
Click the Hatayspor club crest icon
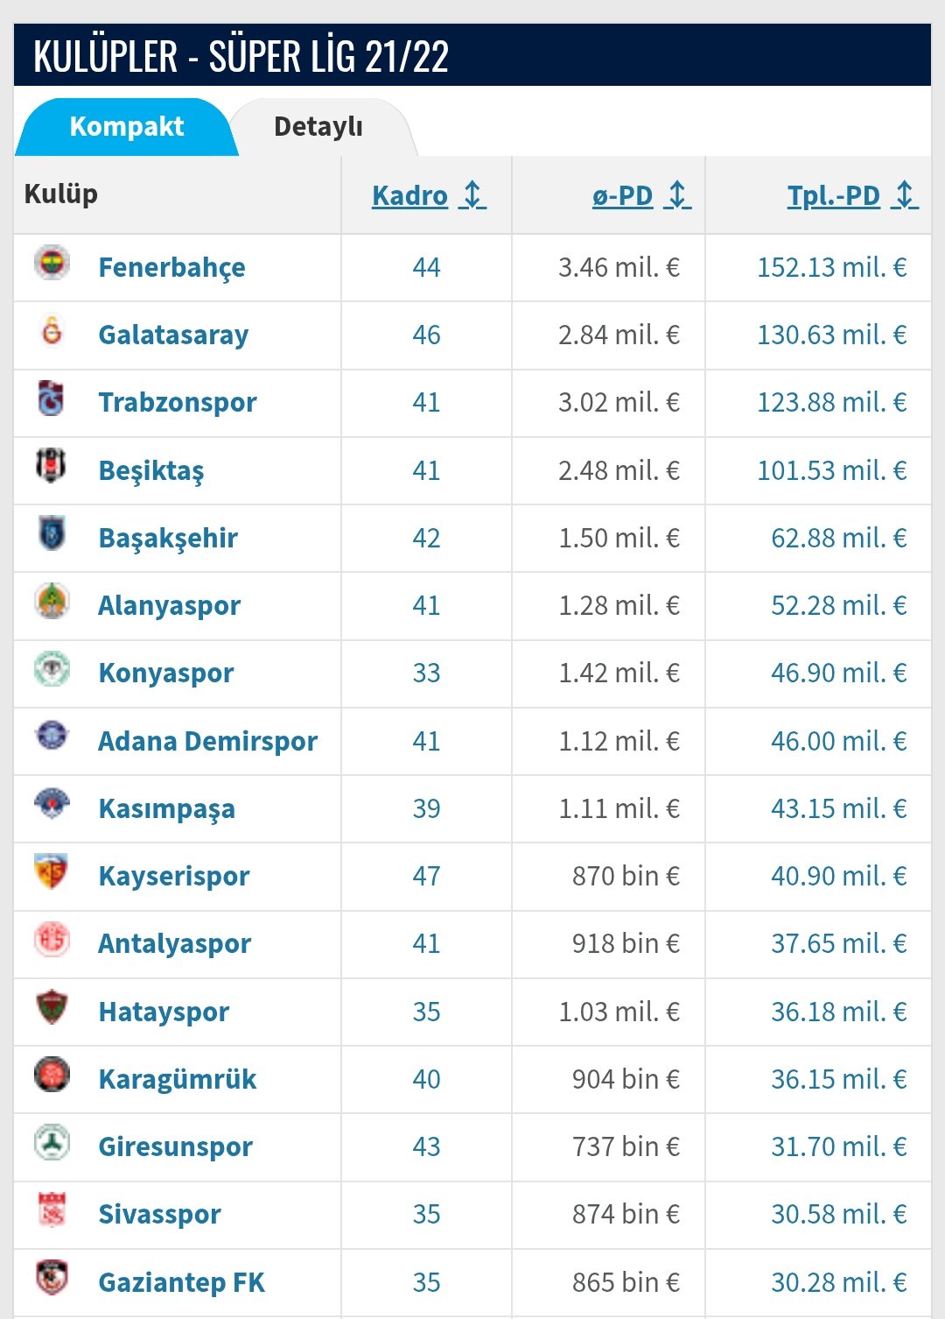click(52, 1007)
